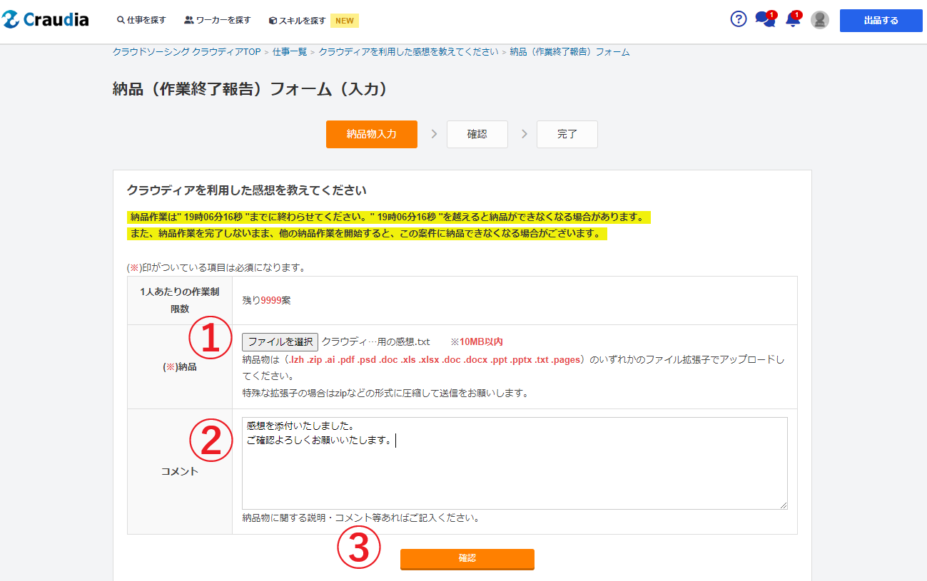Click the Craudia logo
The width and height of the screenshot is (927, 581).
[x=46, y=20]
